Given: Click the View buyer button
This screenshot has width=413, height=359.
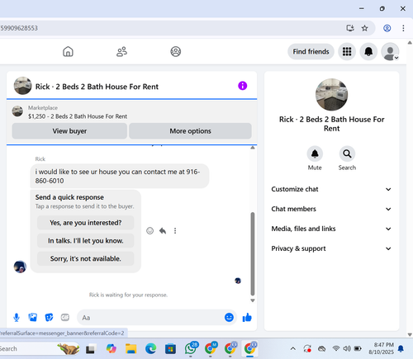Looking at the screenshot, I should pos(69,131).
